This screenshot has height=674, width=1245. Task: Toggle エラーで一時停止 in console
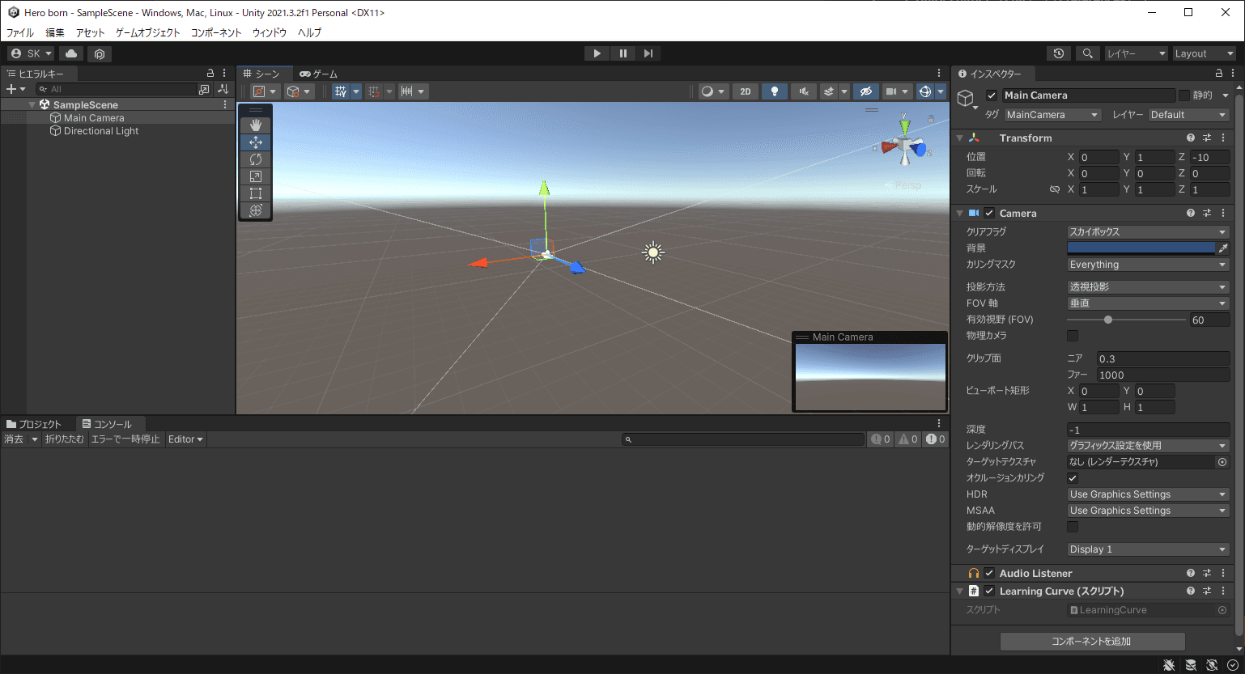[125, 439]
